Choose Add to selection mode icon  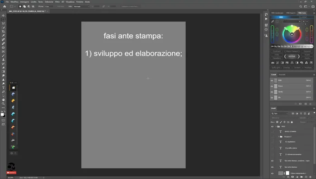tap(24, 6)
